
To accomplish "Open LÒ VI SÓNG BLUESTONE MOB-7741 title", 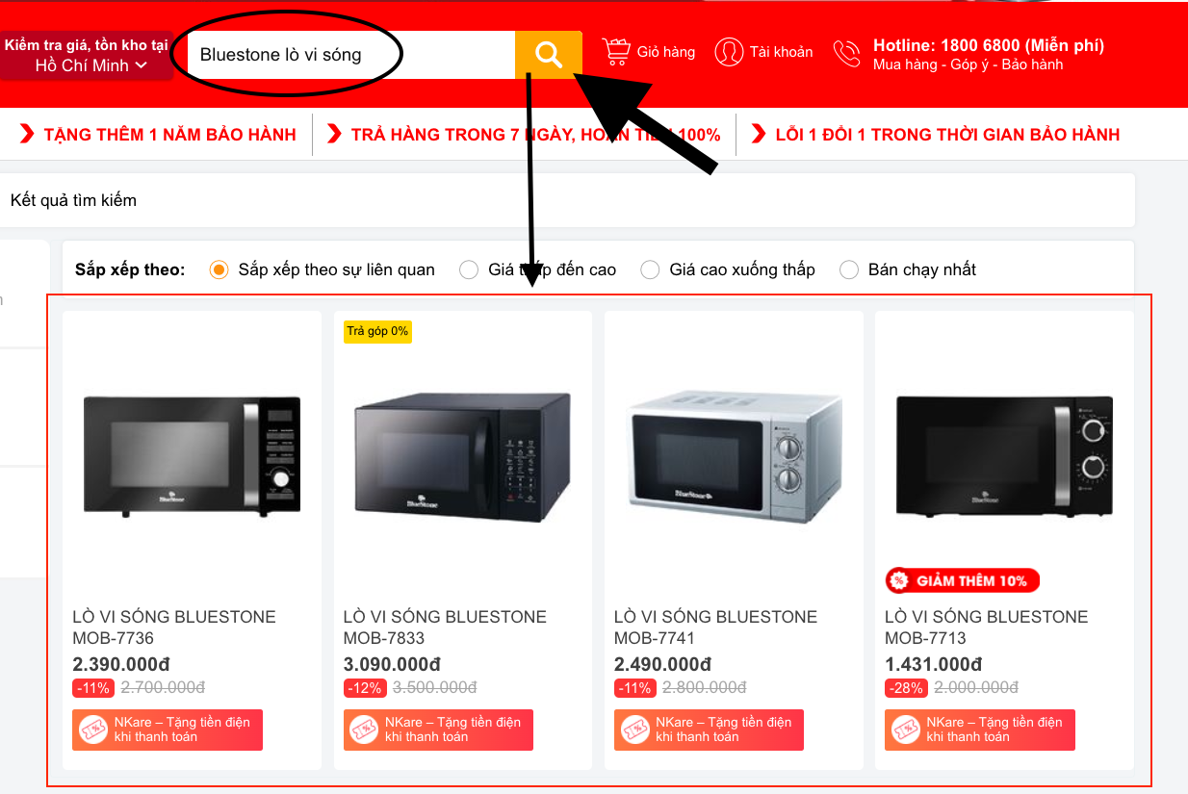I will (715, 628).
